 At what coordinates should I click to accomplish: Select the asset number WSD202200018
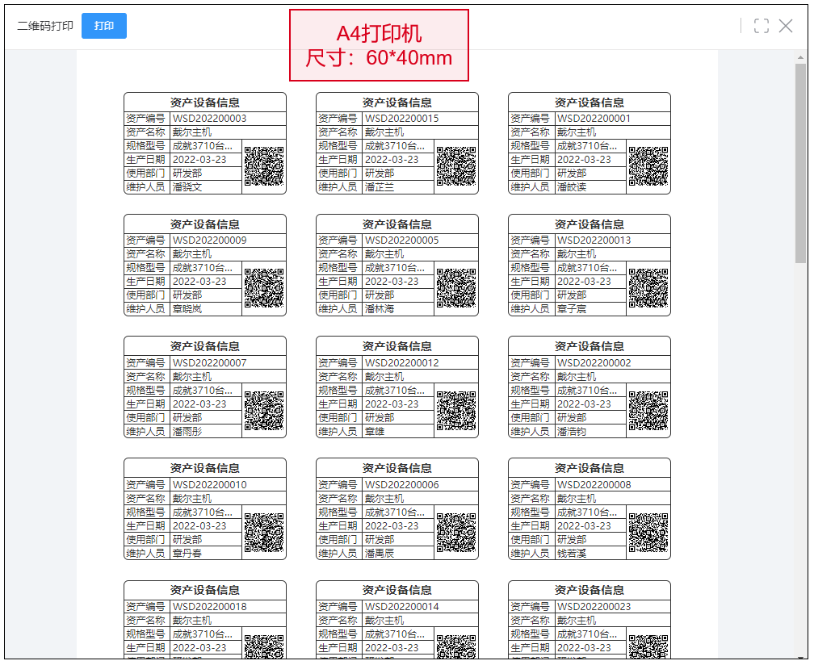[x=209, y=607]
